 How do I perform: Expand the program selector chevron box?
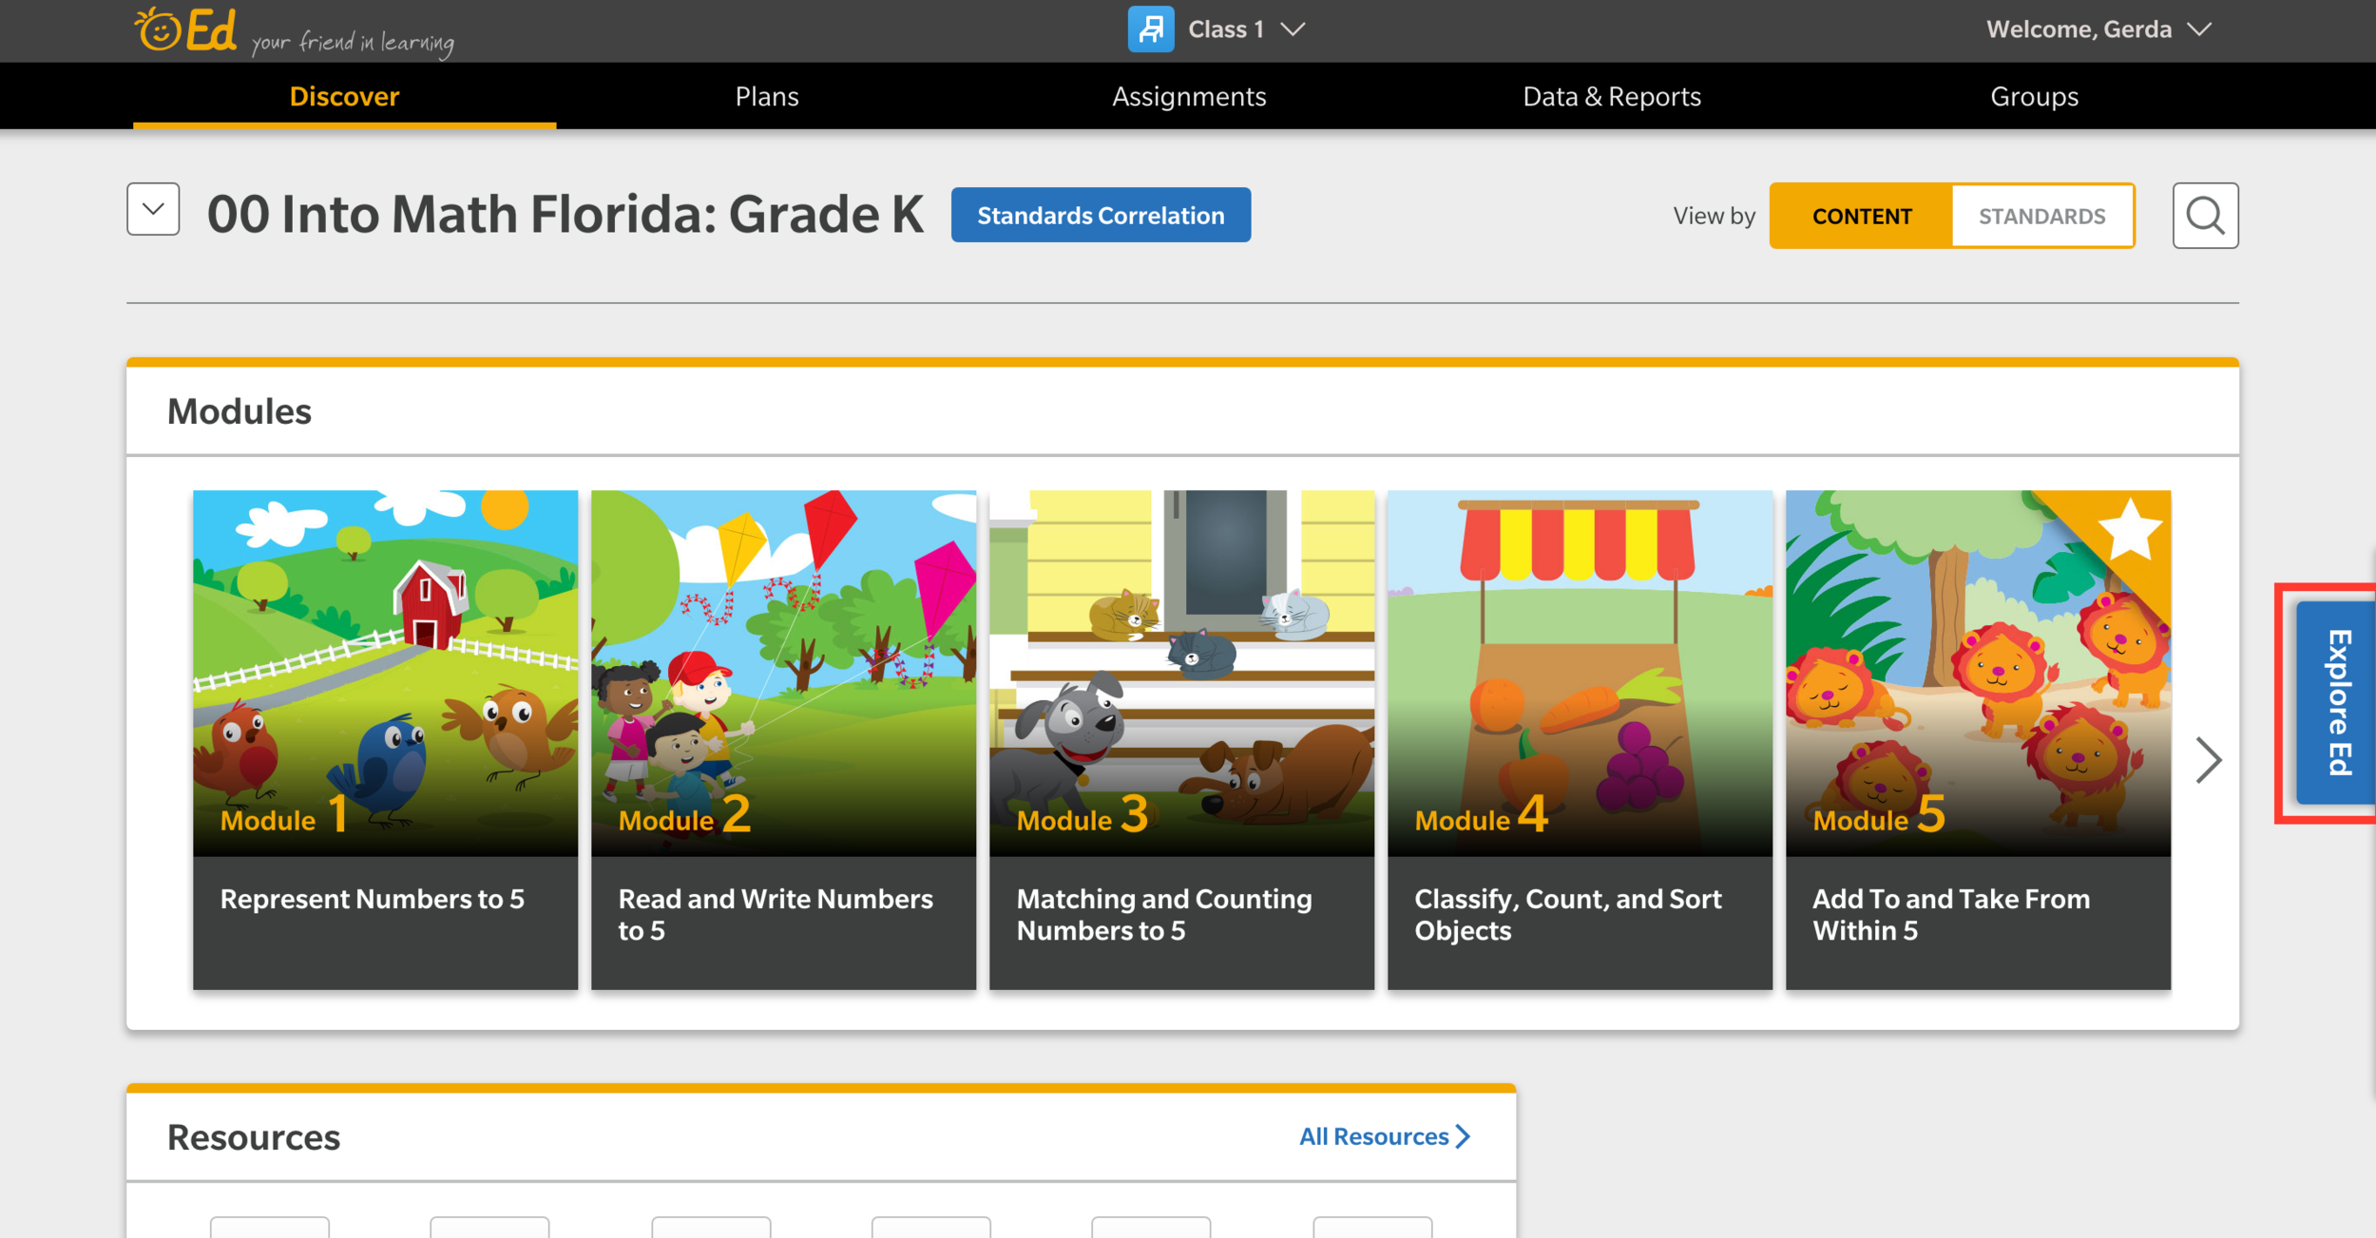click(153, 209)
